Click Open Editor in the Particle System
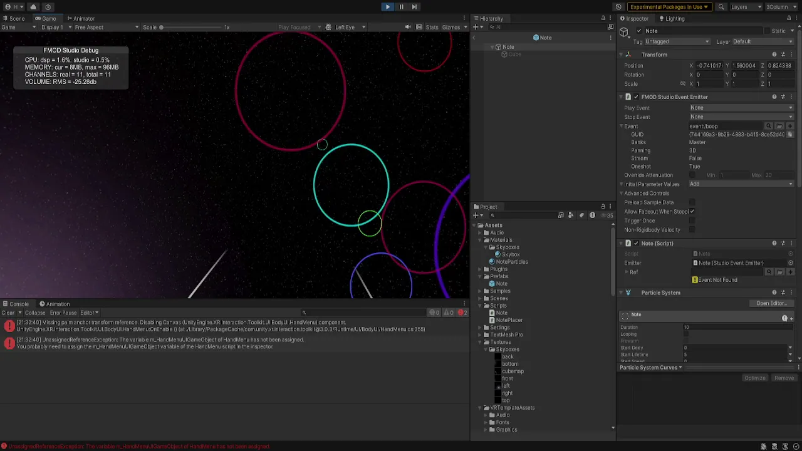Image resolution: width=802 pixels, height=451 pixels. pos(771,303)
